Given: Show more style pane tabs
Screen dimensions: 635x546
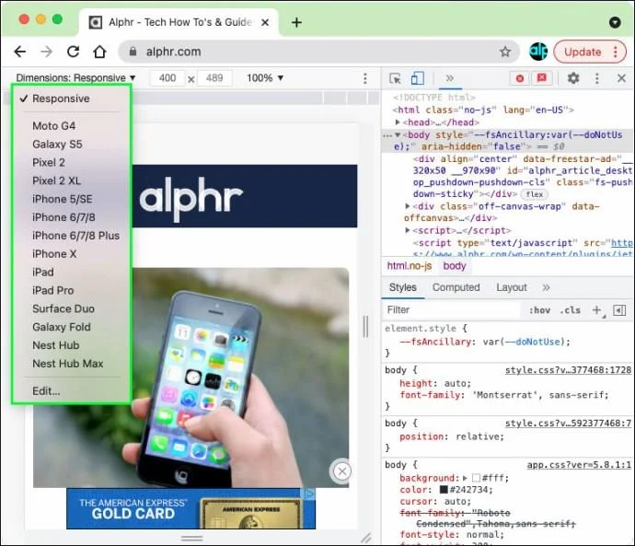Looking at the screenshot, I should tap(547, 287).
